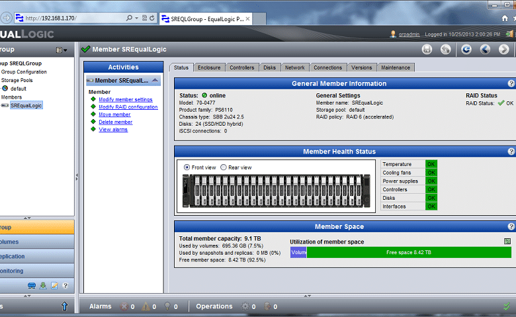516x317 pixels.
Task: Open the Monitoring sidebar section
Action: pyautogui.click(x=37, y=271)
